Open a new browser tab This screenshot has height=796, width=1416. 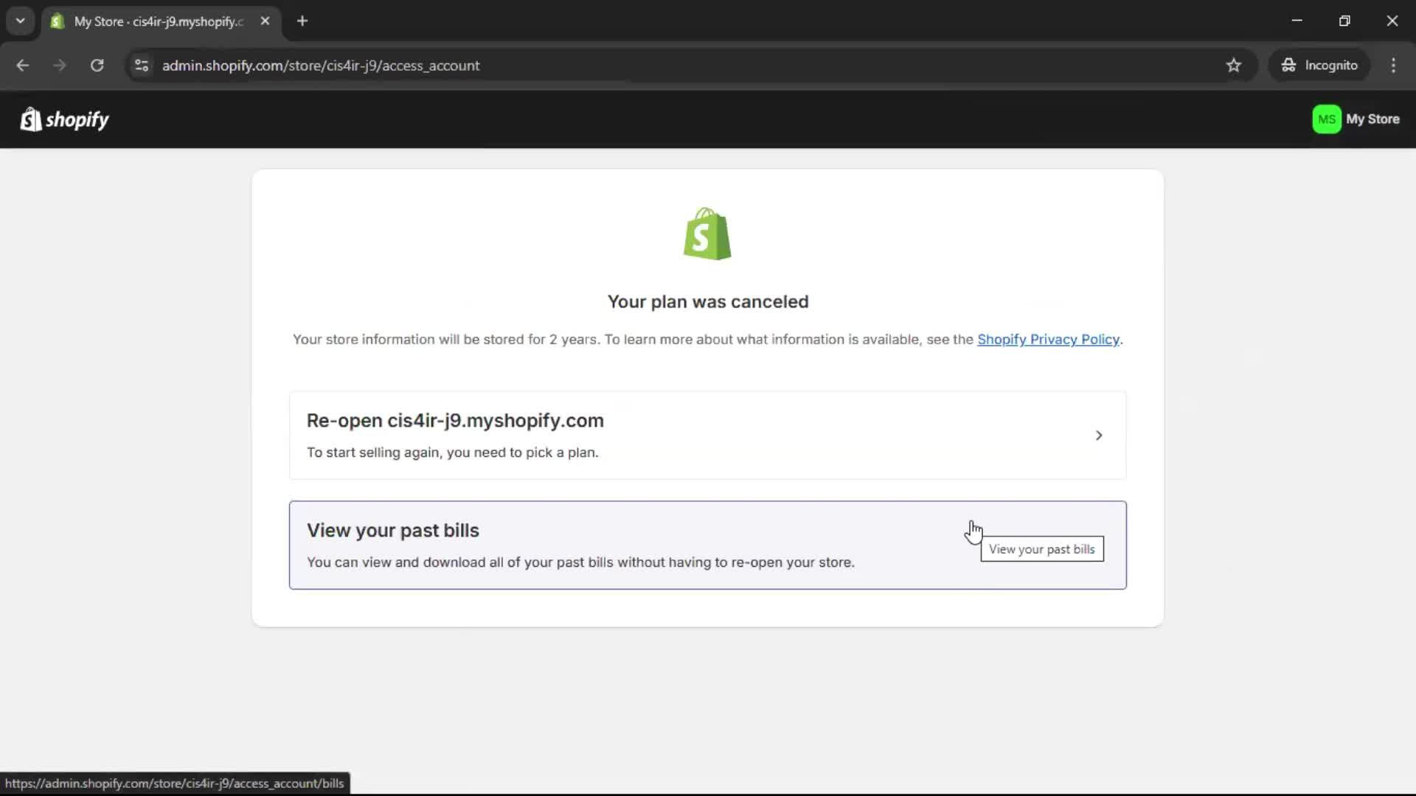click(x=302, y=21)
